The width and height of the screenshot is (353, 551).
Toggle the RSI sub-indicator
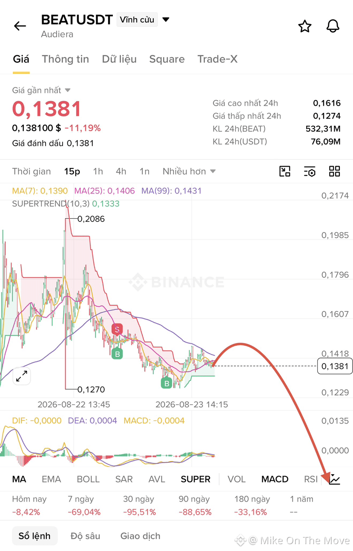[311, 479]
